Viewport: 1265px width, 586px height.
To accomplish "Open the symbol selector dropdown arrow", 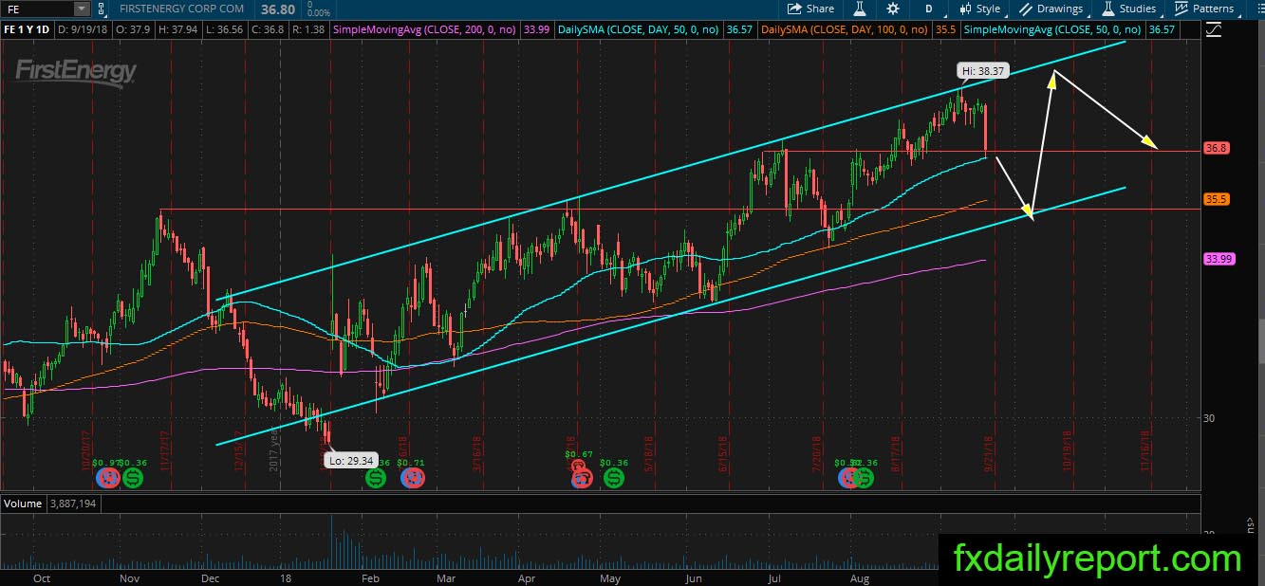I will [x=81, y=9].
